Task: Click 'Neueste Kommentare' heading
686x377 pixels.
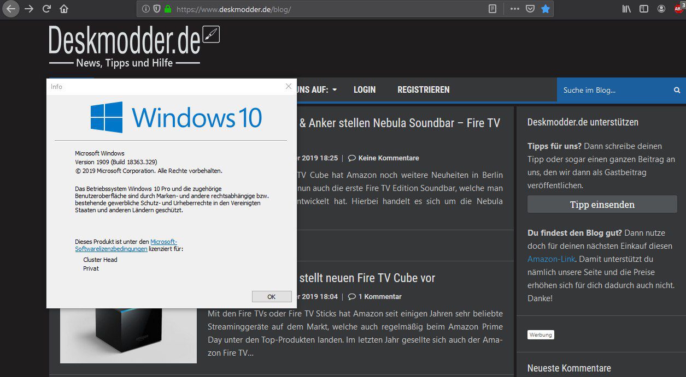Action: [x=569, y=368]
